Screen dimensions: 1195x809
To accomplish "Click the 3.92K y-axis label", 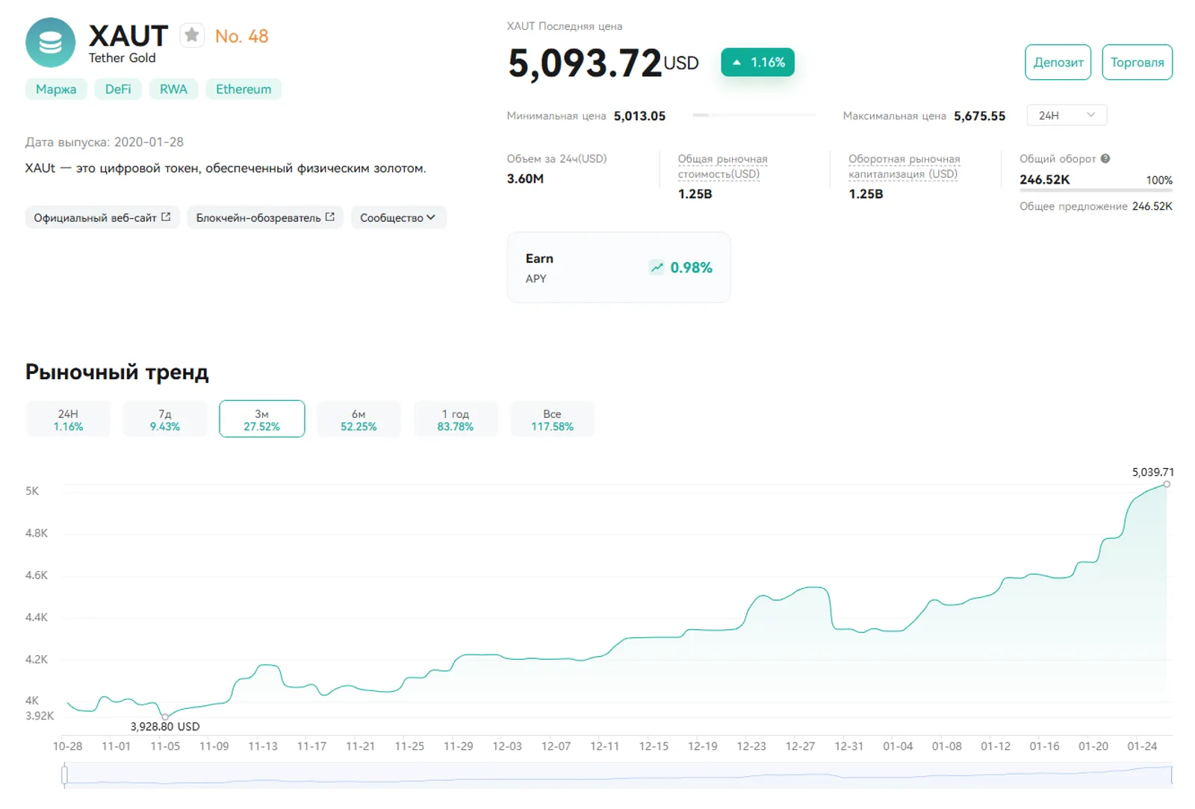I will click(x=40, y=716).
